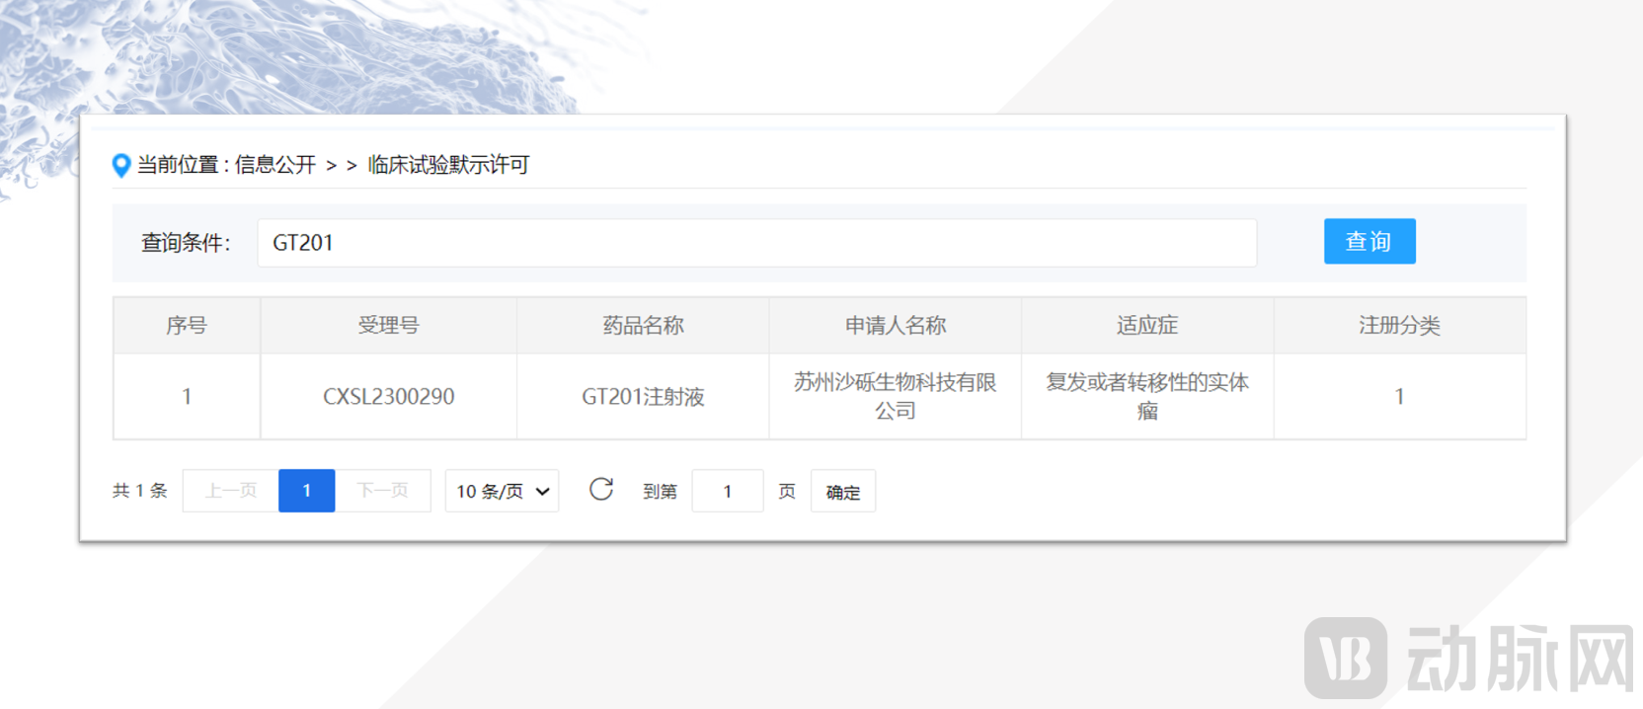The width and height of the screenshot is (1643, 709).
Task: Click the 查询 search button
Action: point(1369,241)
